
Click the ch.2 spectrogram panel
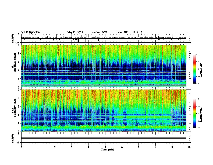point(104,111)
